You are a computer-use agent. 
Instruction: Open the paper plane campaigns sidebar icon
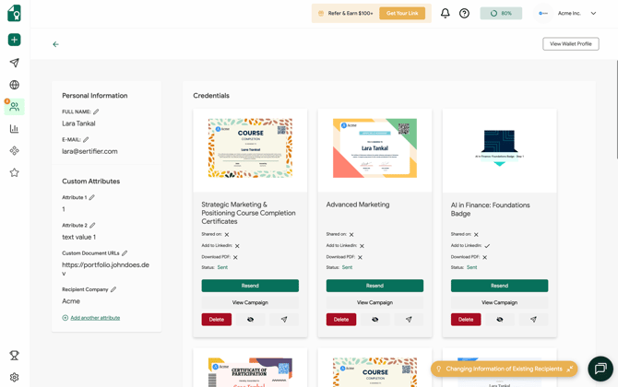tap(14, 63)
